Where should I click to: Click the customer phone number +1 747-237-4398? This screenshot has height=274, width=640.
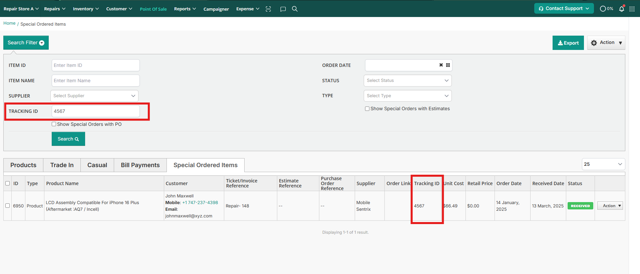[200, 202]
